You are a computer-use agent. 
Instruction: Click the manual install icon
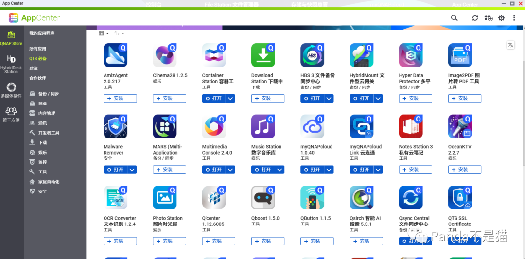click(x=488, y=18)
